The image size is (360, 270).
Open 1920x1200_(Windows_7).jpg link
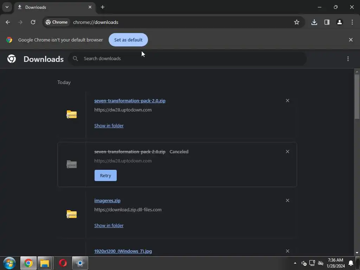[123, 251]
